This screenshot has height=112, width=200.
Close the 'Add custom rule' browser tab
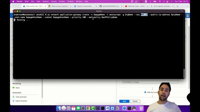[45, 6]
